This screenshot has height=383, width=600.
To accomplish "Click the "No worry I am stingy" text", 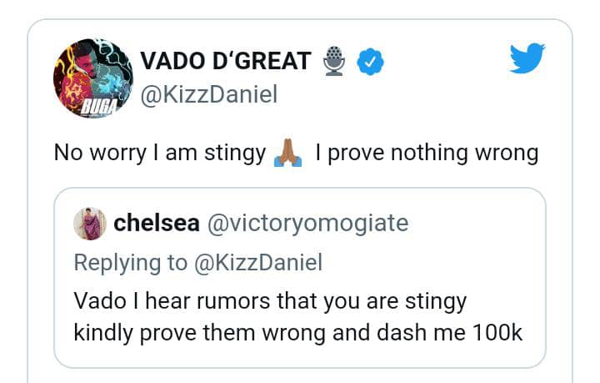I will click(x=159, y=154).
